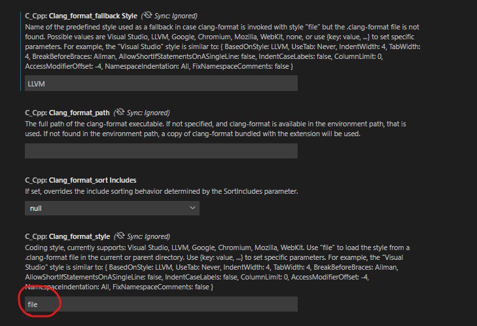Click sync-ignored icon beside Clang_format_path
Image resolution: width=477 pixels, height=326 pixels.
pos(119,113)
